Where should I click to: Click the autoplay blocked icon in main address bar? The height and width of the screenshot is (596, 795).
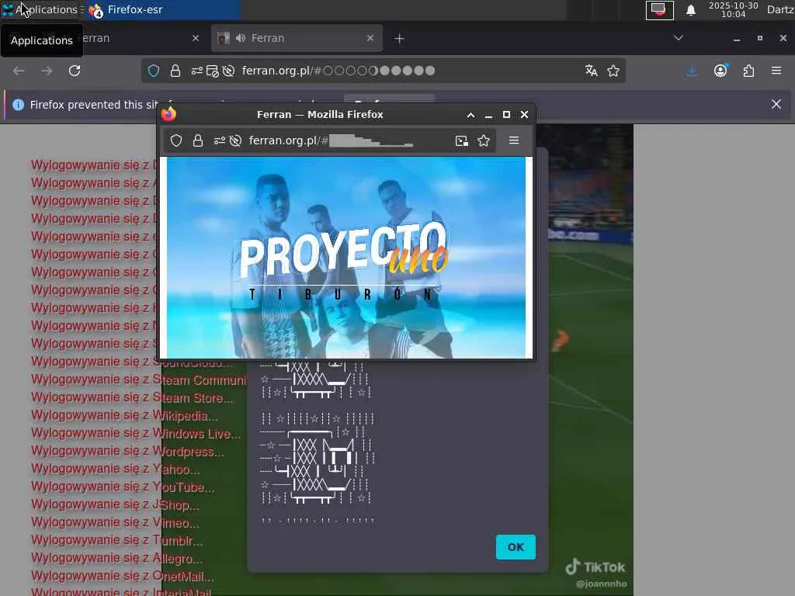pos(229,71)
